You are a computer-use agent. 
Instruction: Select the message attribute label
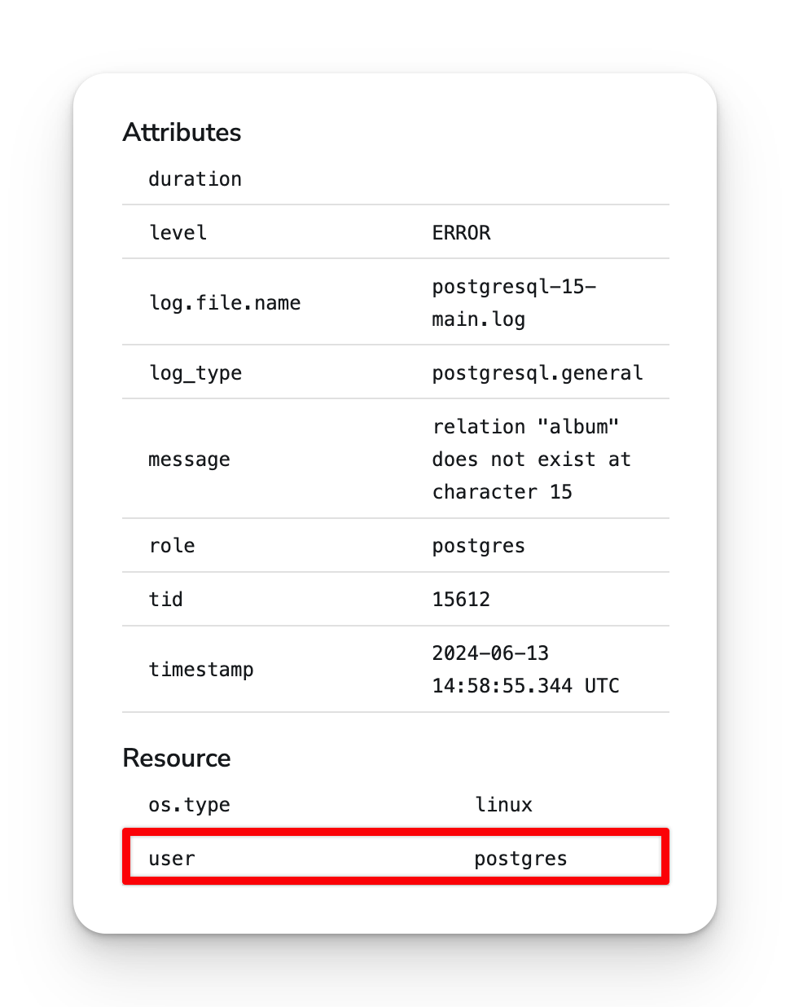coord(189,459)
